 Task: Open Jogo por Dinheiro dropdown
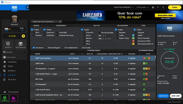pyautogui.click(x=123, y=7)
